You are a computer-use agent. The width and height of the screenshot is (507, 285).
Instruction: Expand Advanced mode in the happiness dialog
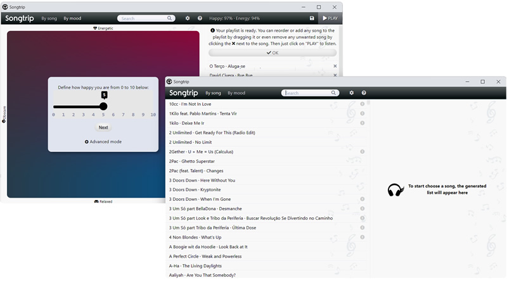click(x=103, y=142)
